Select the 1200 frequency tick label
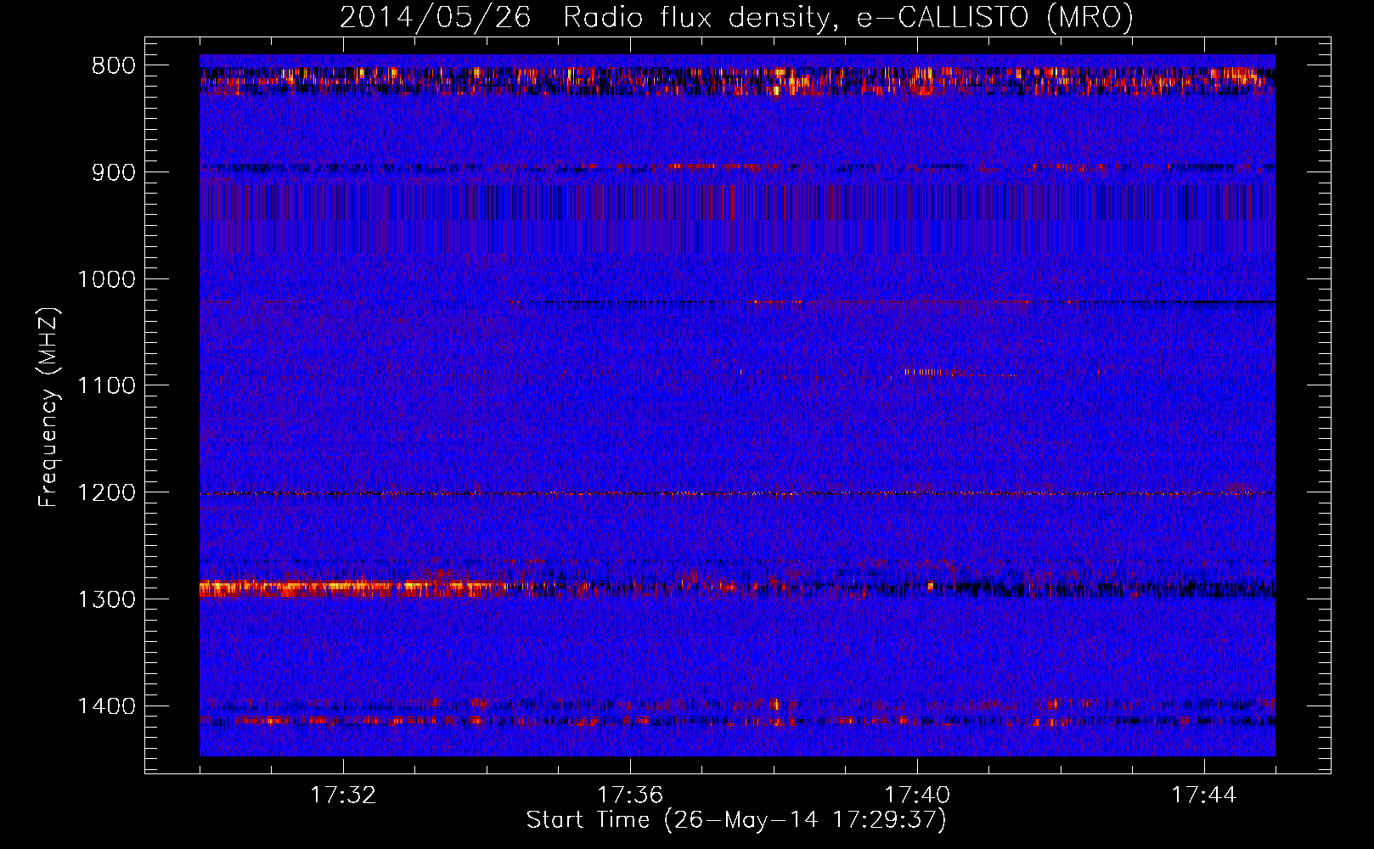 point(107,493)
